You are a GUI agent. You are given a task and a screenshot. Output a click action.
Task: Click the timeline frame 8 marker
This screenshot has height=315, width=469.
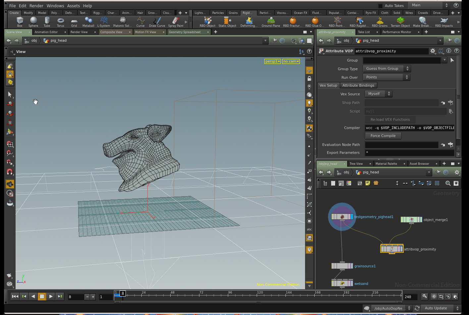point(123,293)
